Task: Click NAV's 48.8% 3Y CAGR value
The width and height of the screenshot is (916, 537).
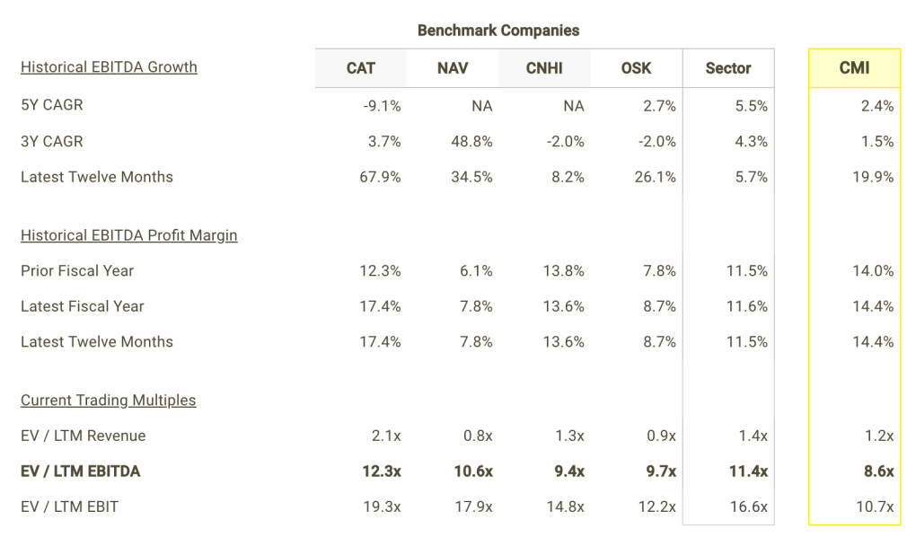Action: coord(471,141)
